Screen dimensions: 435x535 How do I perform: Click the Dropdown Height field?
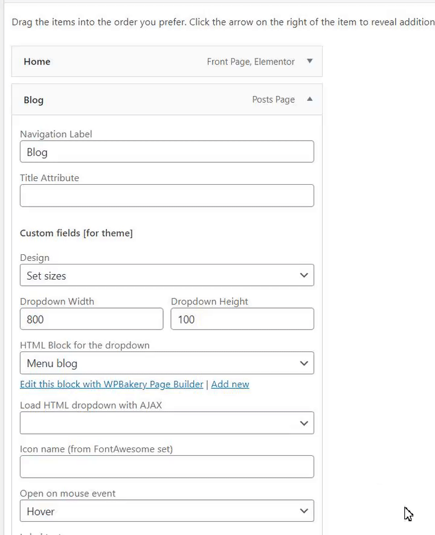(242, 319)
